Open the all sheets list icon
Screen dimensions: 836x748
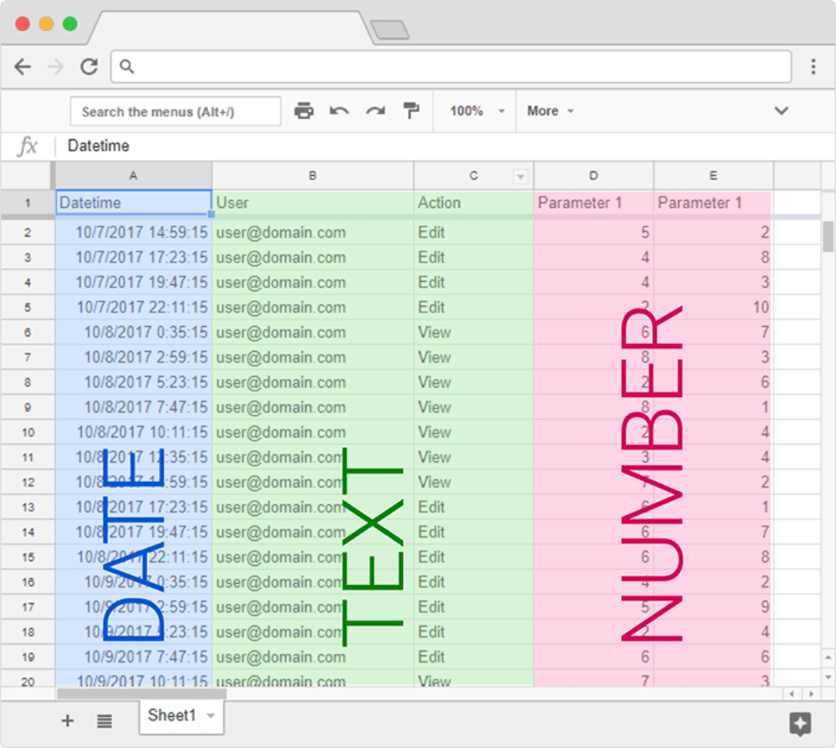click(104, 721)
